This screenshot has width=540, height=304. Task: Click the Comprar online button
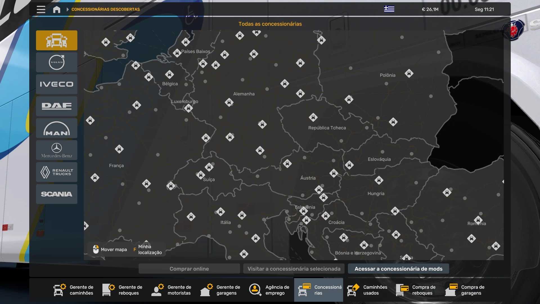tap(189, 269)
